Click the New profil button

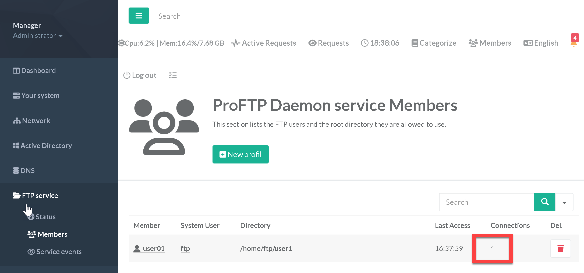click(x=240, y=154)
